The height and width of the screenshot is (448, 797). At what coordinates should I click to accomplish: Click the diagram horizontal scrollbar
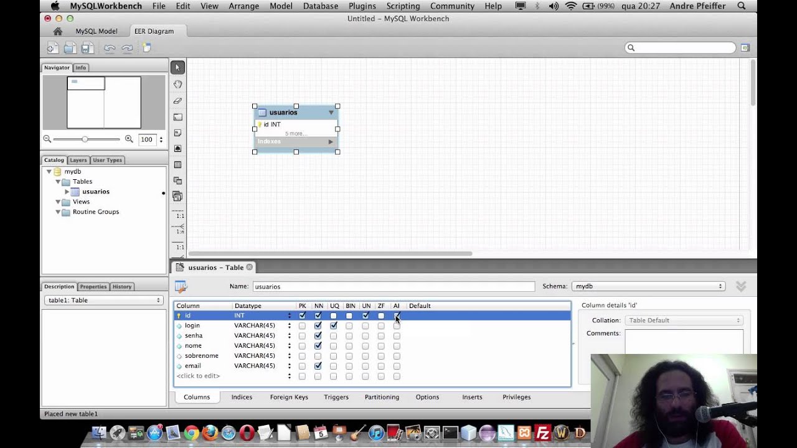tap(330, 253)
